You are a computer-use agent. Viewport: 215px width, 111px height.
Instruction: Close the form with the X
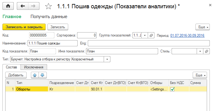click(x=210, y=5)
